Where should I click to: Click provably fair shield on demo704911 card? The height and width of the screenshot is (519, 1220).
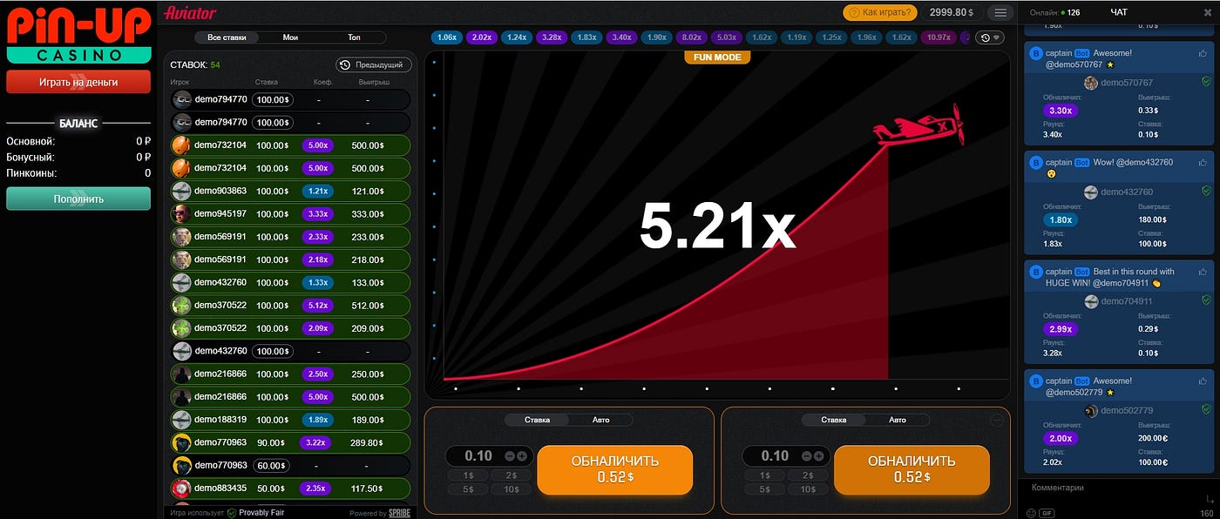click(x=1206, y=300)
